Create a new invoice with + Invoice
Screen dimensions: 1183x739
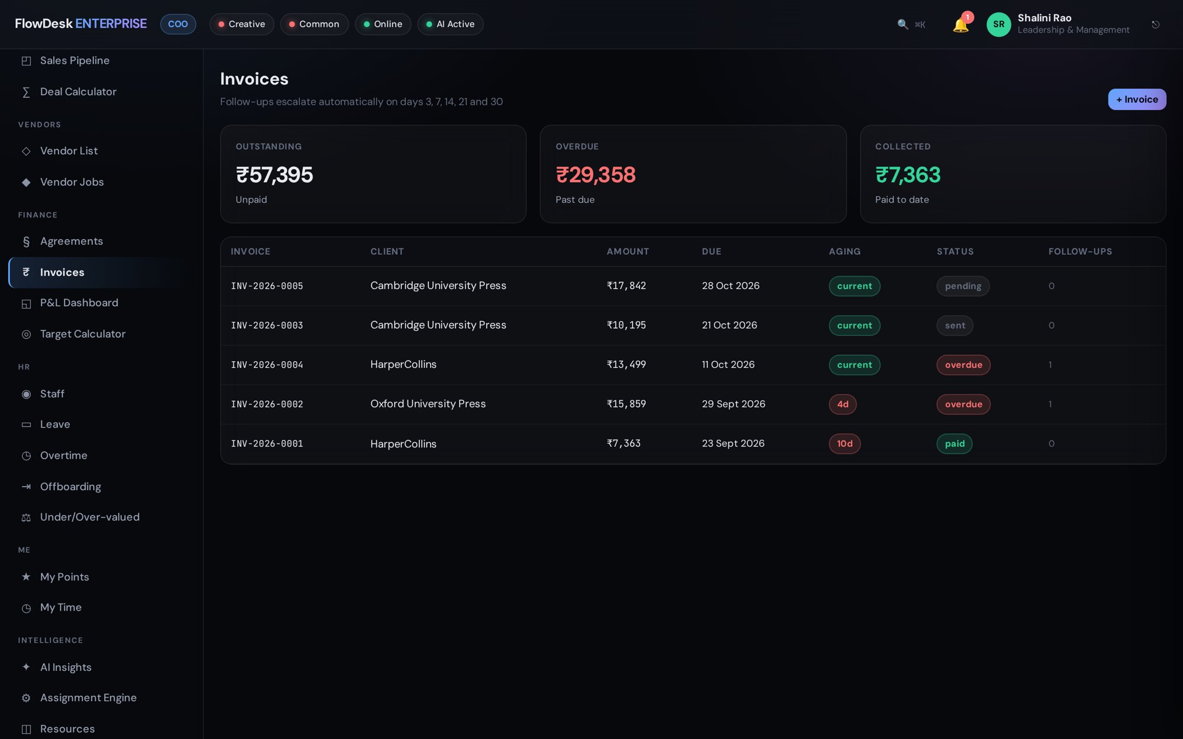(1137, 99)
